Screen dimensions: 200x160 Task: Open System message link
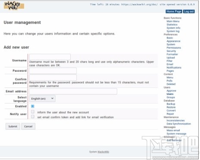[x=176, y=134]
